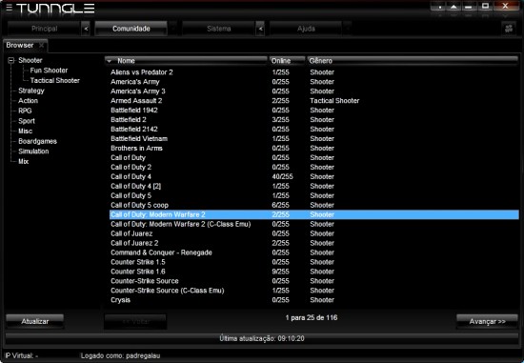This screenshot has height=363, width=524.
Task: Expand the arrow next to Sistema
Action: tap(260, 29)
